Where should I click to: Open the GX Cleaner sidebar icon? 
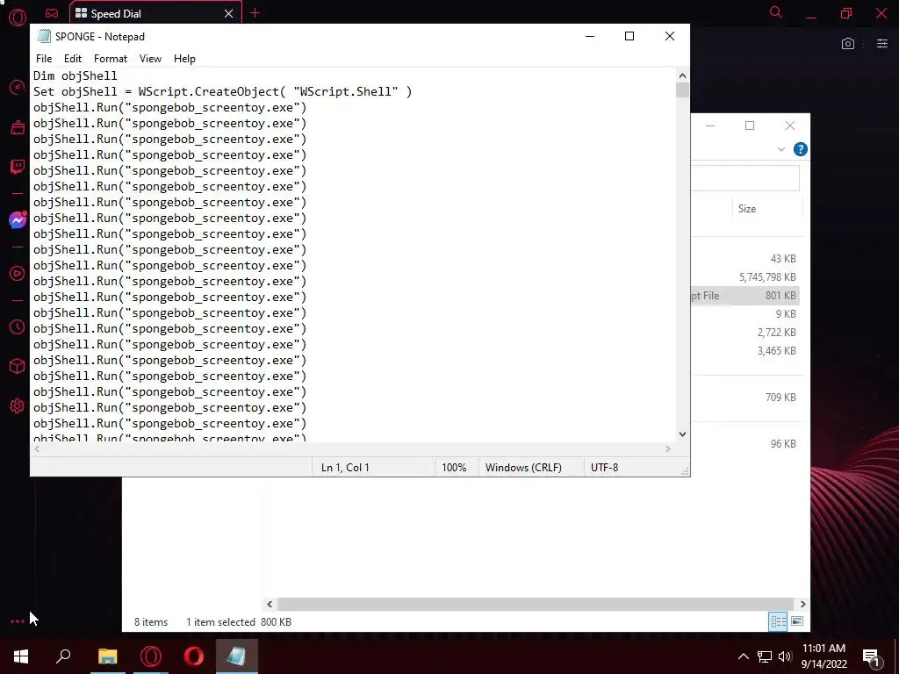click(x=18, y=127)
